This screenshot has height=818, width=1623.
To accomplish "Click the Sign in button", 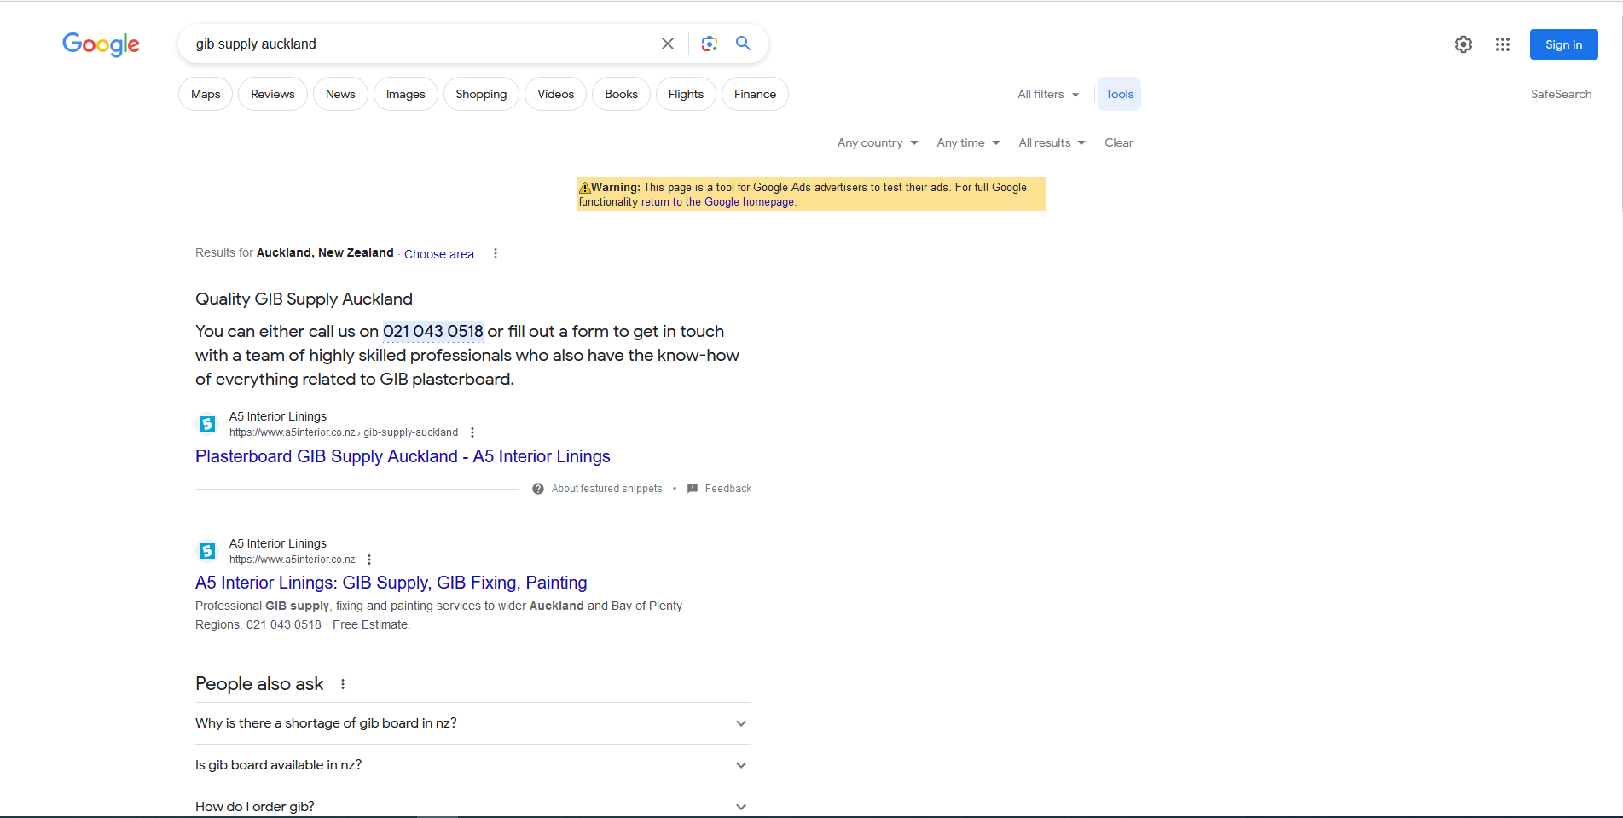I will coord(1563,44).
